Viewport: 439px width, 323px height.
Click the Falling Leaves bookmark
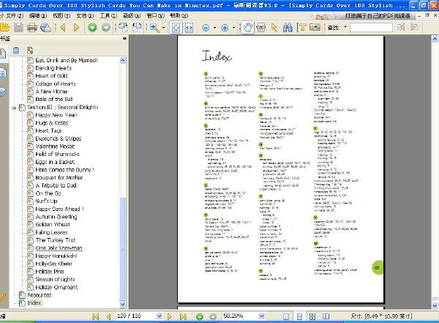click(51, 232)
